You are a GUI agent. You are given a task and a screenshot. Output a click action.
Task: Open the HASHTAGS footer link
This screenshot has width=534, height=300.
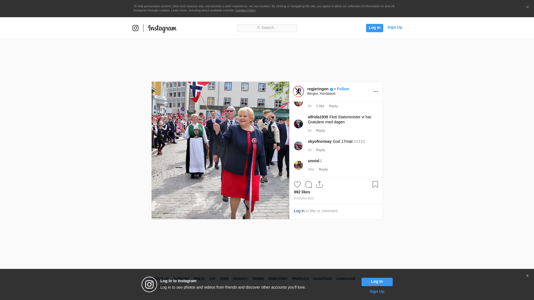click(322, 279)
